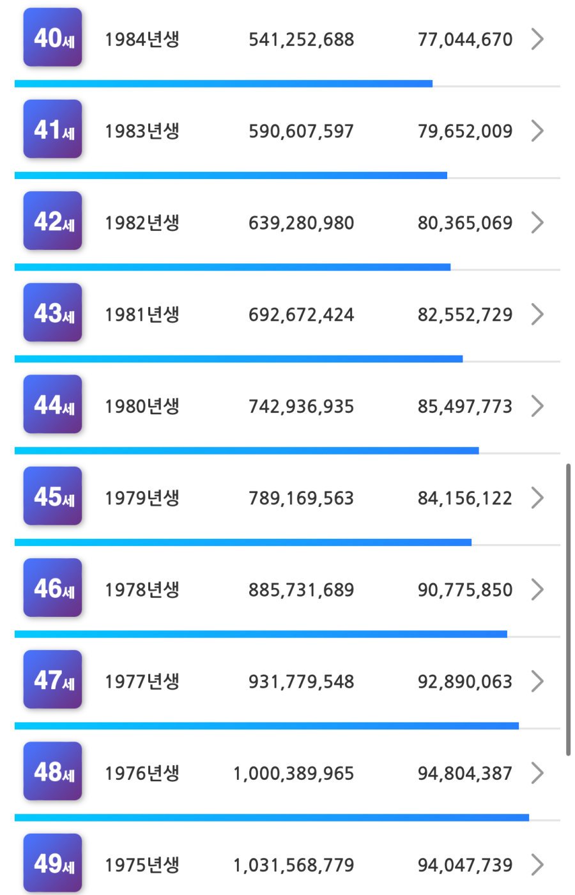Expand the 1982년생 row chevron

point(537,222)
